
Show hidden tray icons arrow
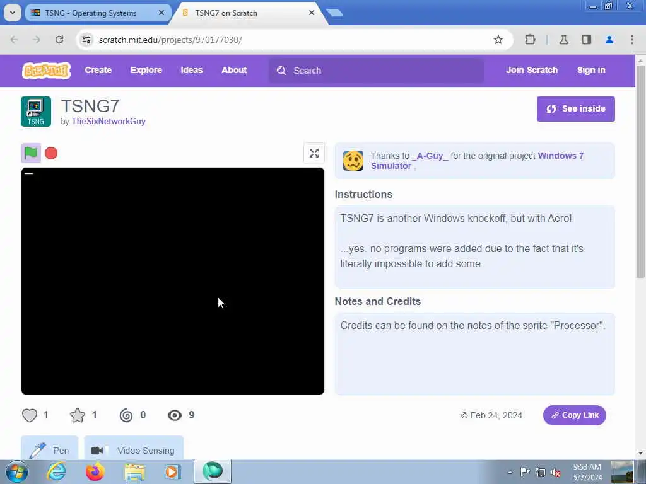click(510, 472)
